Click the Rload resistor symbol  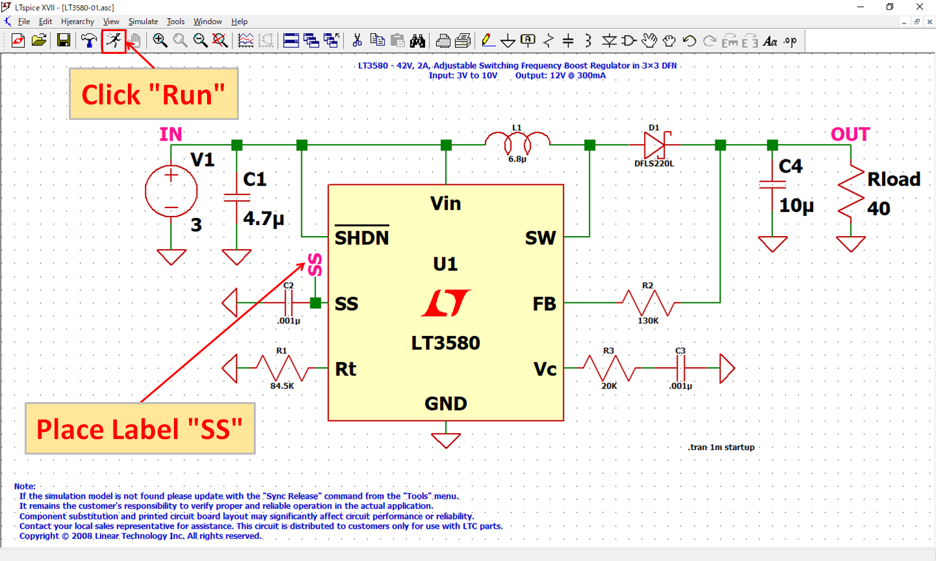(851, 192)
